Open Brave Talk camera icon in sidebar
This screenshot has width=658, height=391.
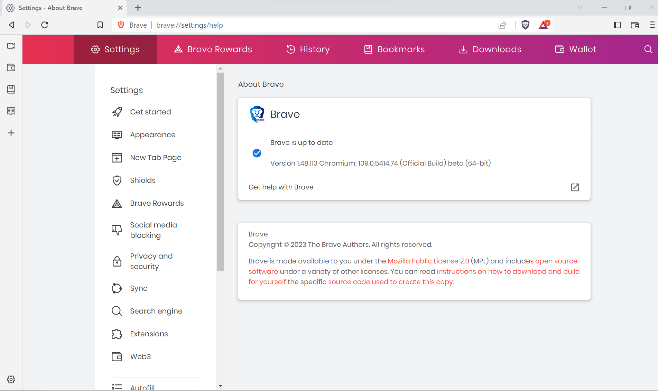[11, 45]
